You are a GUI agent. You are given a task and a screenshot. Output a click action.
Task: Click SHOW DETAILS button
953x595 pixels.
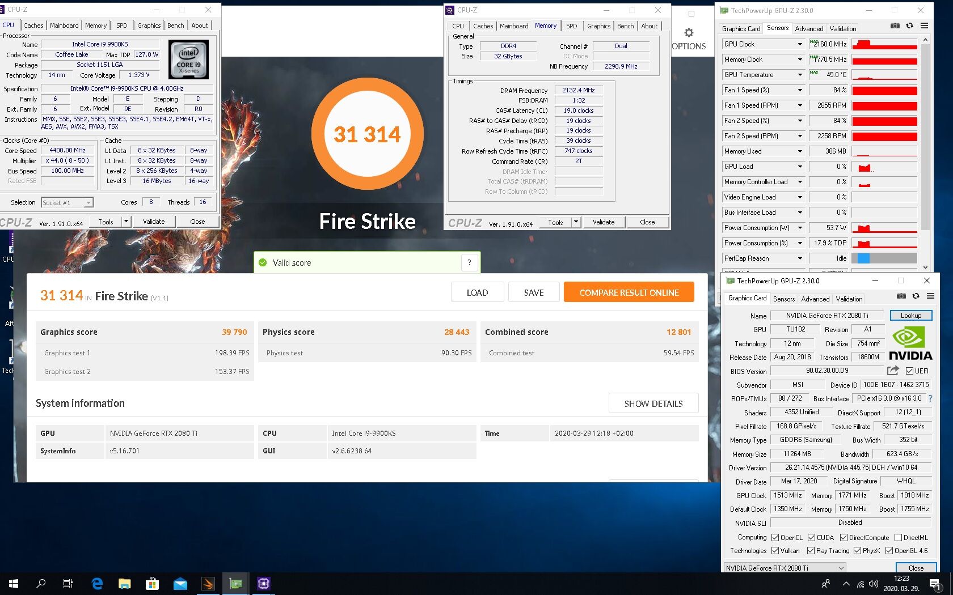[653, 403]
